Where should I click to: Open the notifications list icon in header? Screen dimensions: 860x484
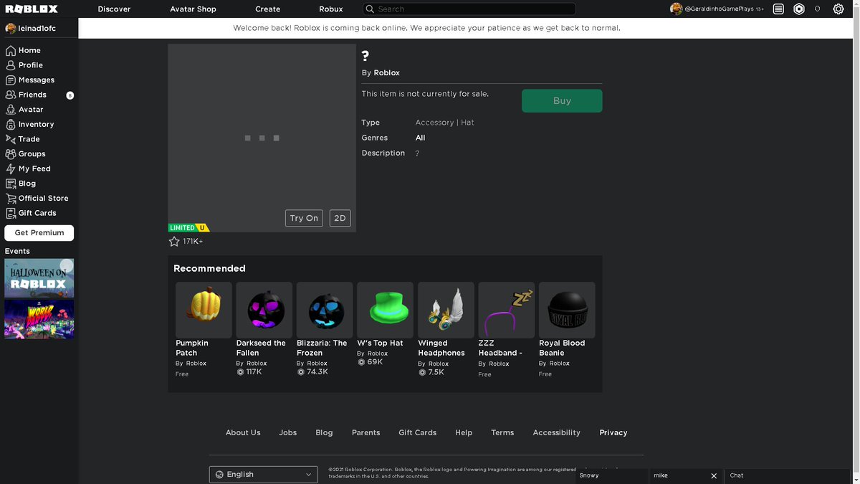(779, 9)
